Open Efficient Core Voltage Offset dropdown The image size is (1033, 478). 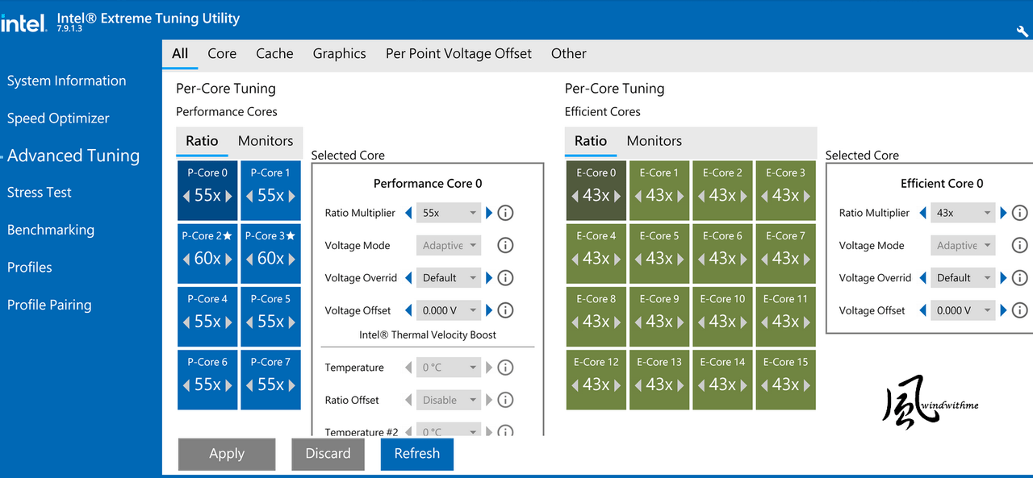point(963,310)
